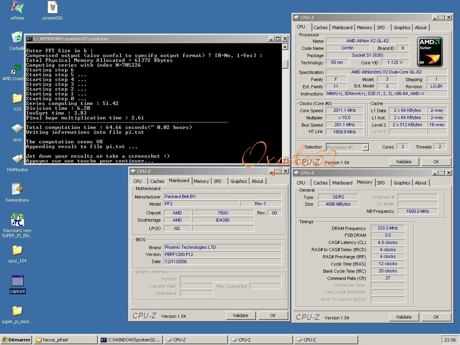
Task: Open Graphics tab in Mainboard CPU-Z window
Action: 238,181
